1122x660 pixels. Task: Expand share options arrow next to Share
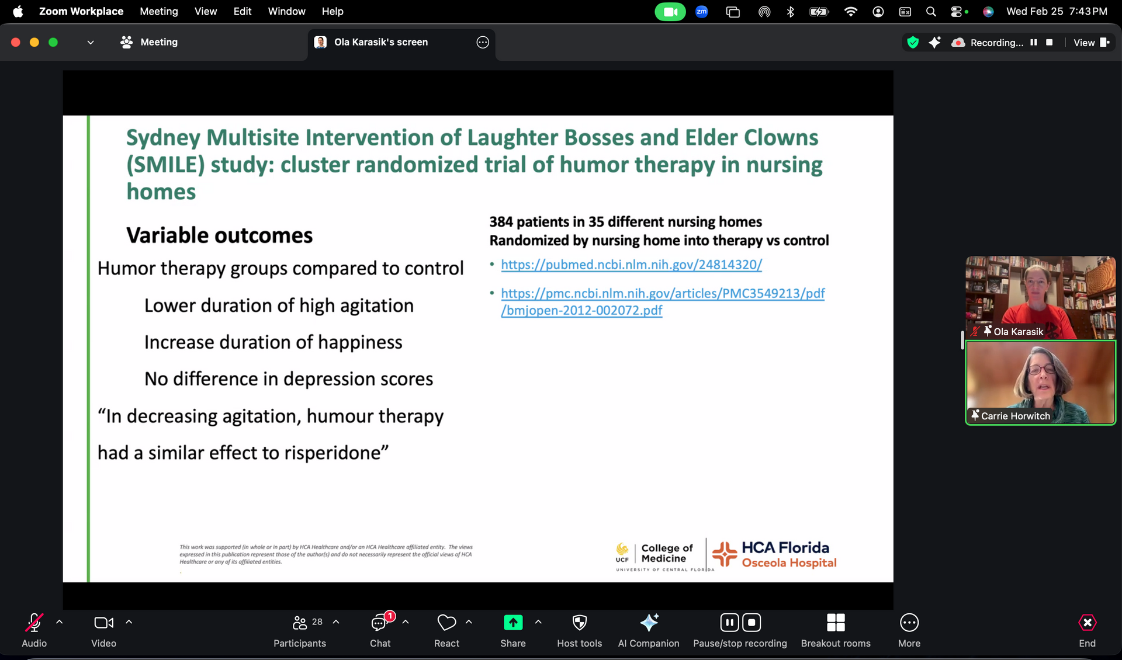pyautogui.click(x=538, y=622)
